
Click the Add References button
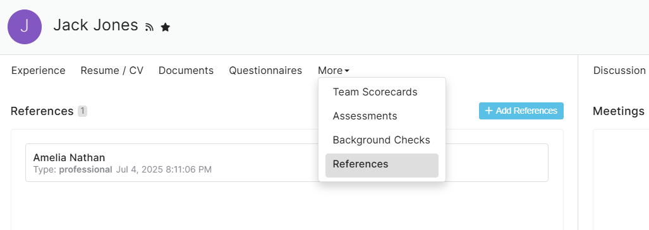(x=521, y=111)
